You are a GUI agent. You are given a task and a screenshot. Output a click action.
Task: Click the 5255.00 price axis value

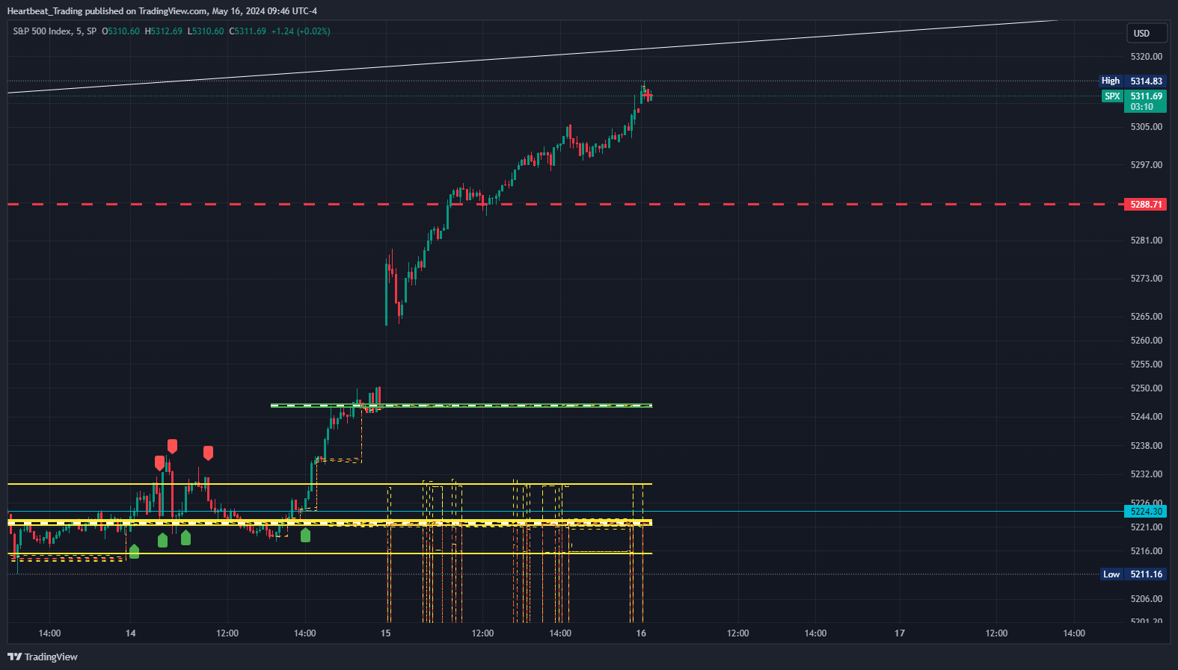[1146, 365]
